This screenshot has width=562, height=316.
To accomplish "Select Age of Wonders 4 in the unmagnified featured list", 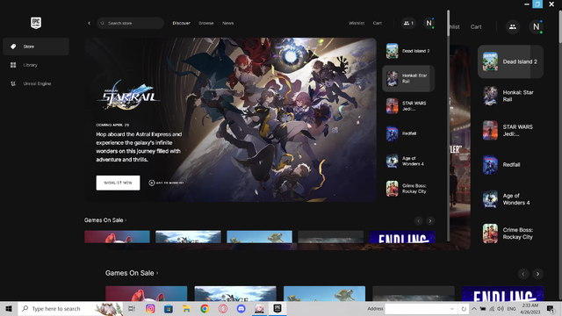I will (x=408, y=162).
